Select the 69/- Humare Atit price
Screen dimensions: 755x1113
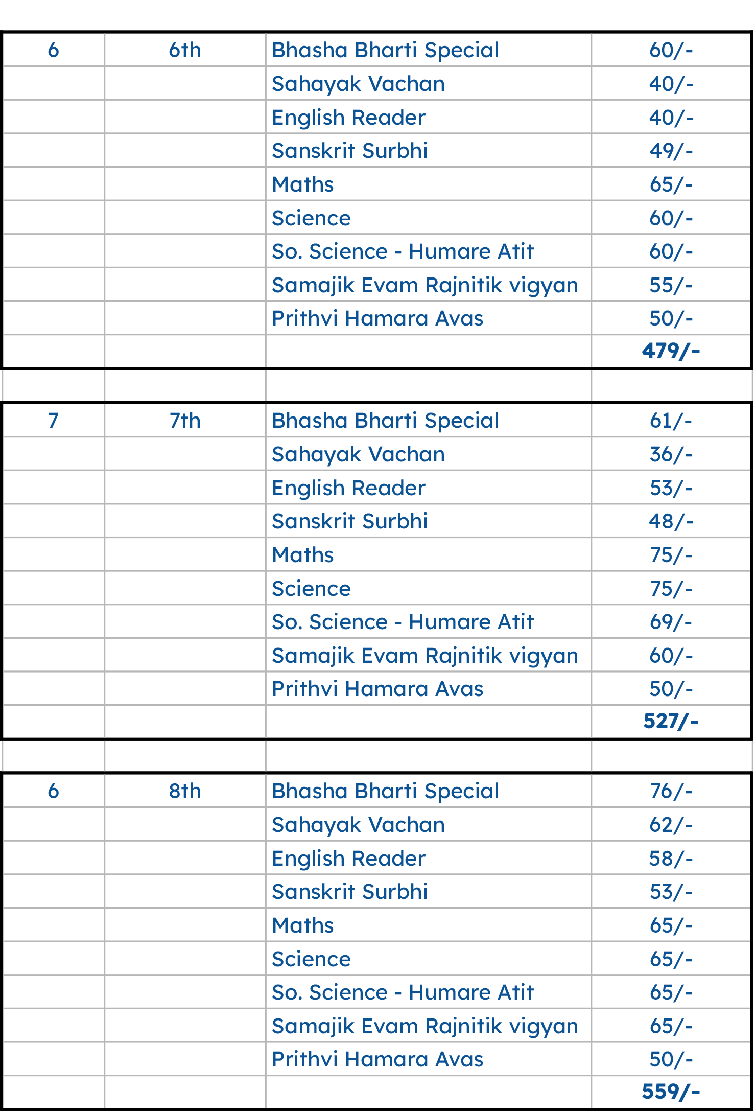pyautogui.click(x=671, y=622)
